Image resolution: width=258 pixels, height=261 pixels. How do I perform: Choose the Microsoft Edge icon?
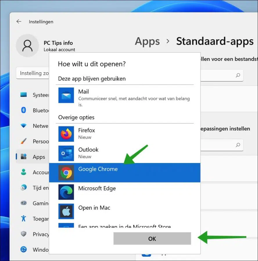pos(66,192)
